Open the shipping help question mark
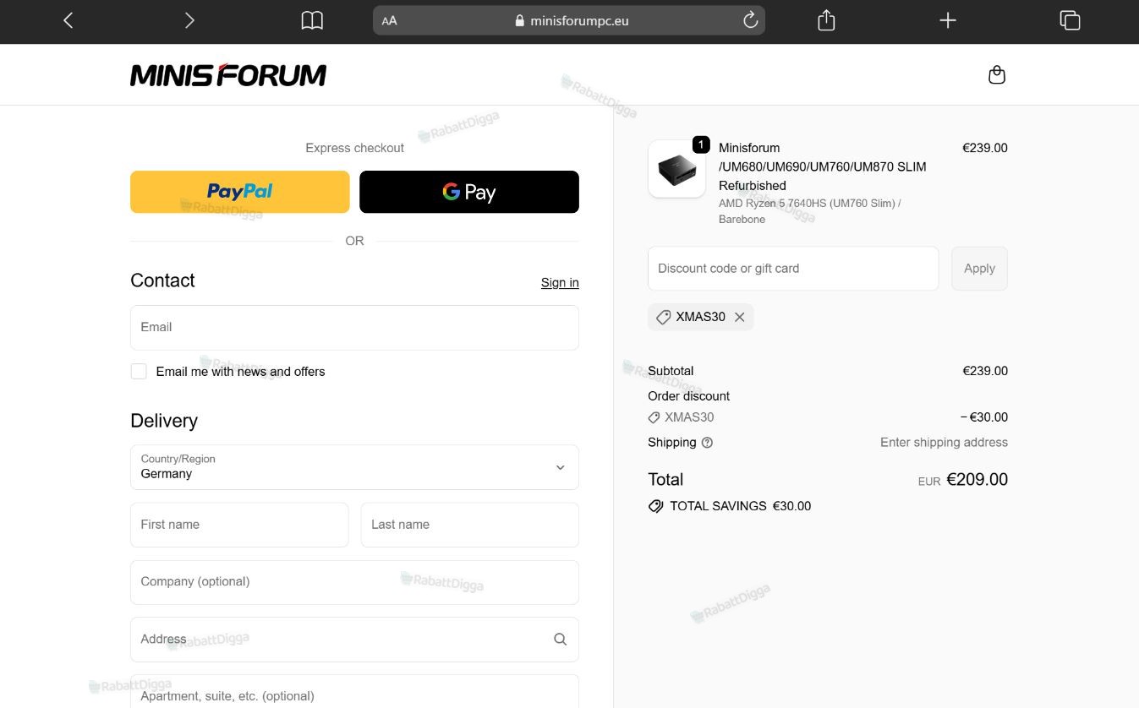Screen dimensions: 1139x708 tap(708, 443)
